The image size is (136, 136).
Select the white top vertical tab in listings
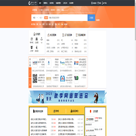(x=30, y=62)
